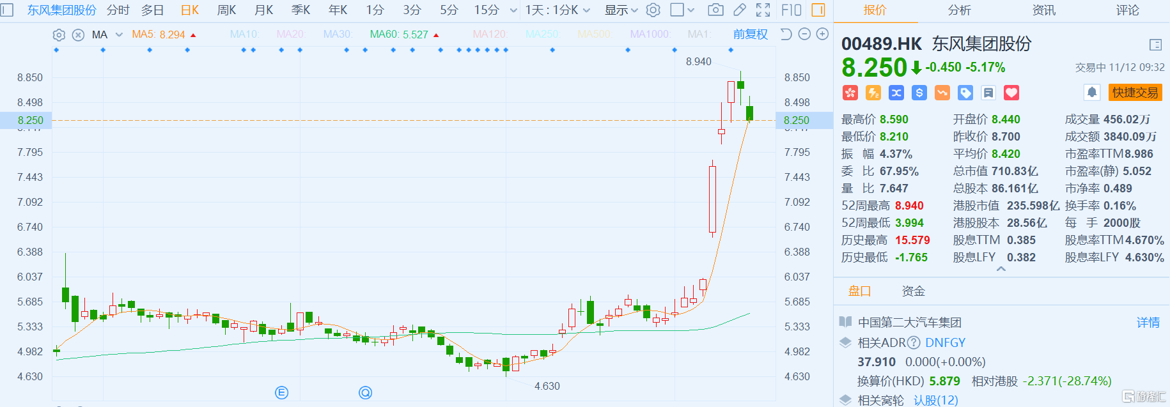Open MA indicator settings gear

pyautogui.click(x=59, y=35)
